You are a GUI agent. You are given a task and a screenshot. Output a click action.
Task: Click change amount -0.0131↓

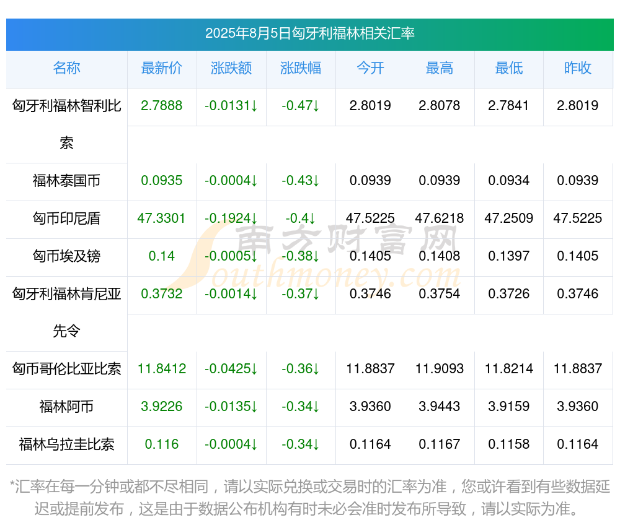click(231, 106)
